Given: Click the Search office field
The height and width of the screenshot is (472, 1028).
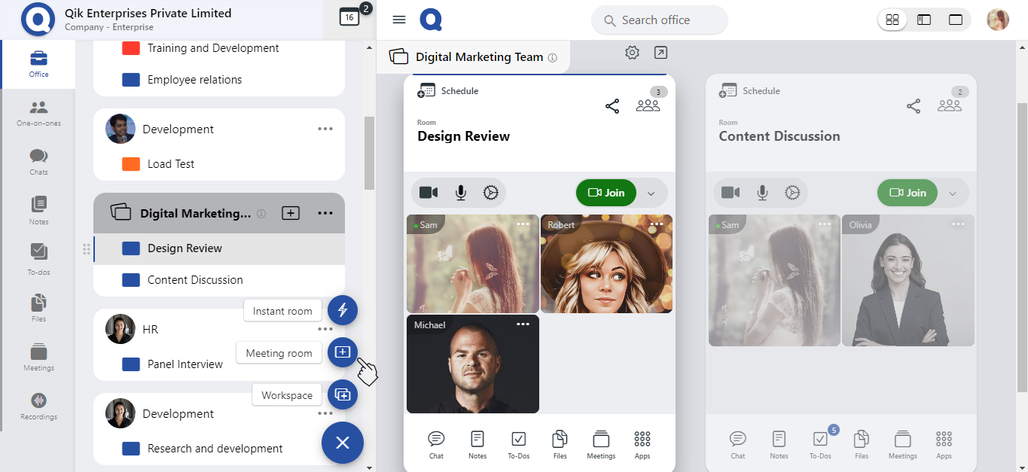Looking at the screenshot, I should click(659, 20).
